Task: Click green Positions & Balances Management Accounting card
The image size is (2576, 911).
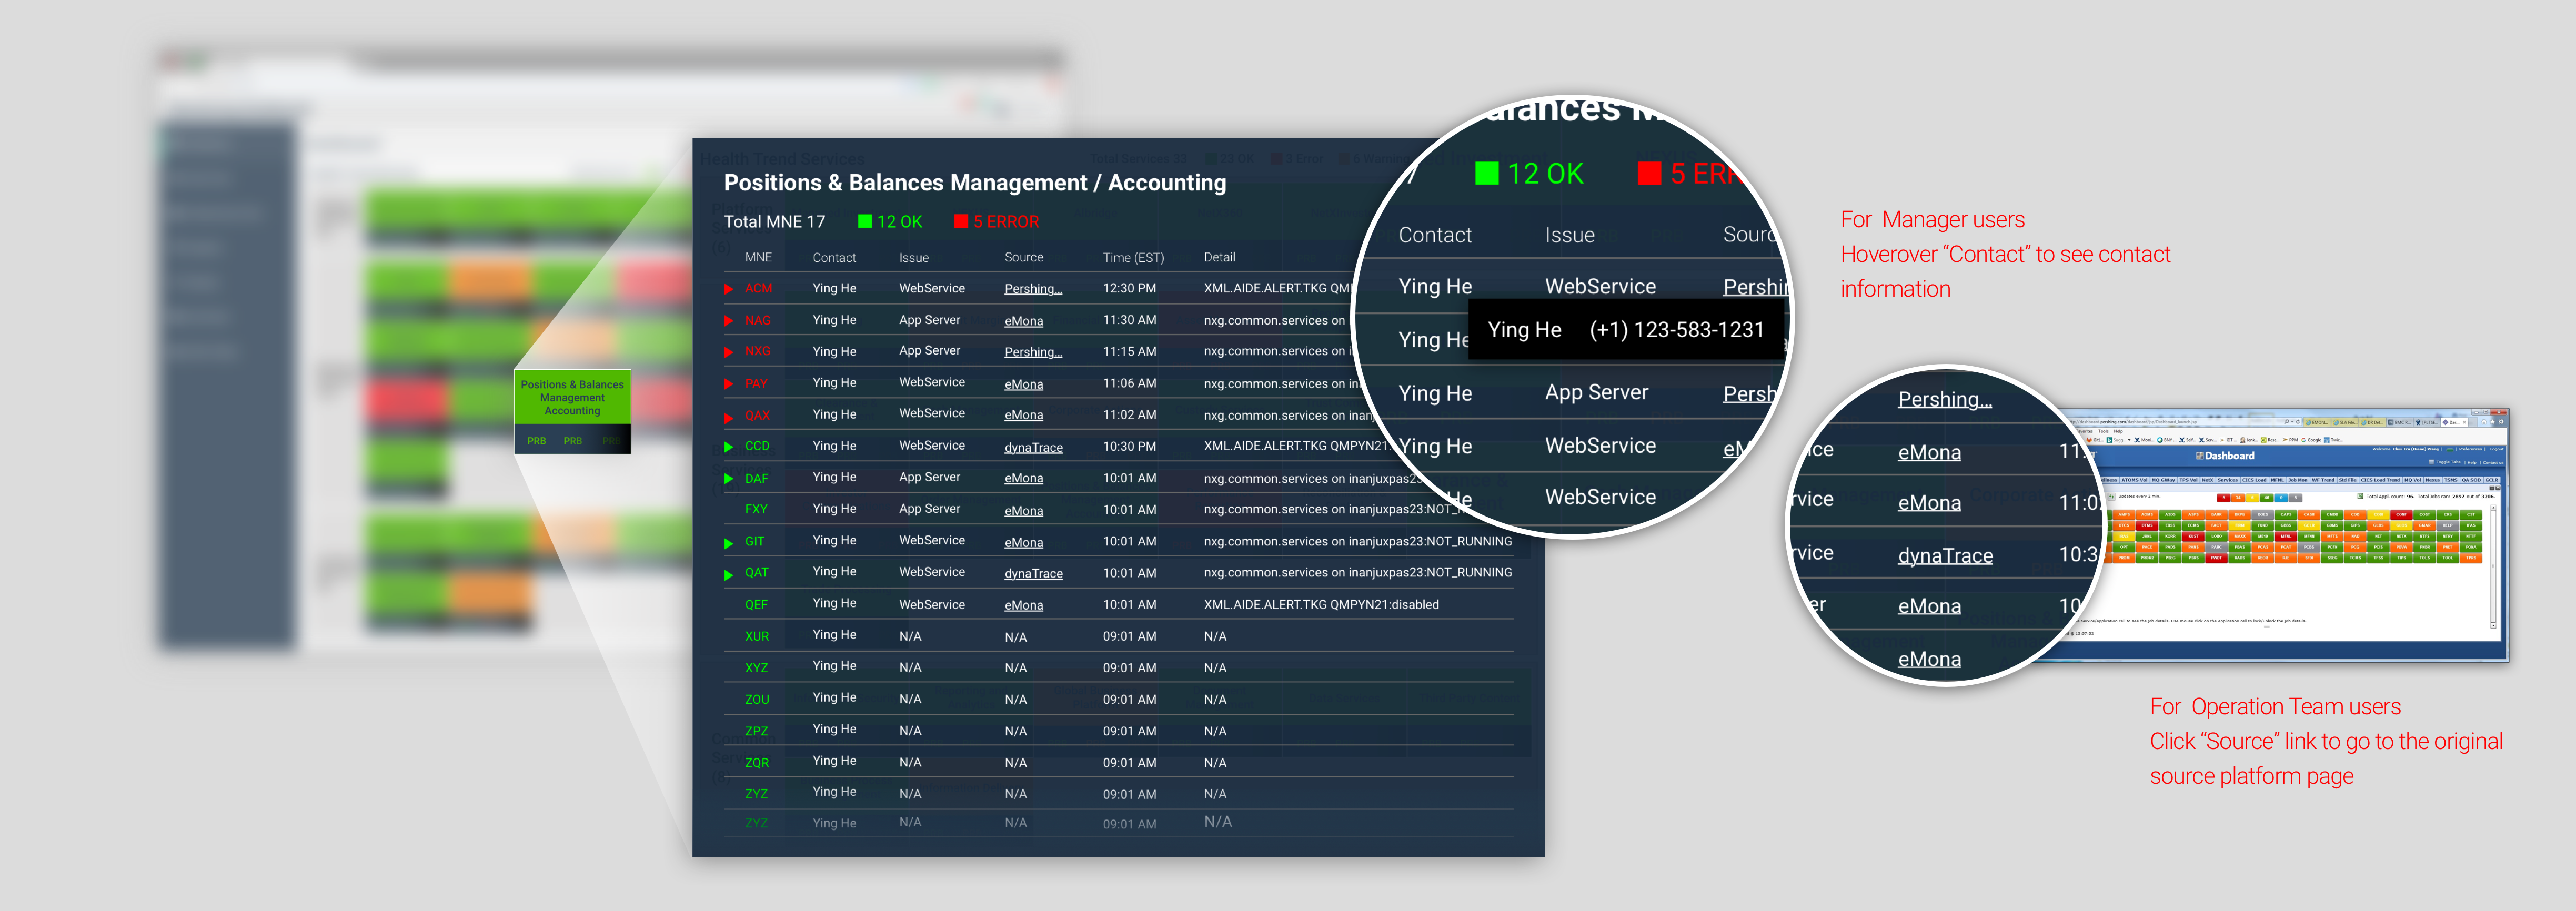Action: pyautogui.click(x=572, y=398)
